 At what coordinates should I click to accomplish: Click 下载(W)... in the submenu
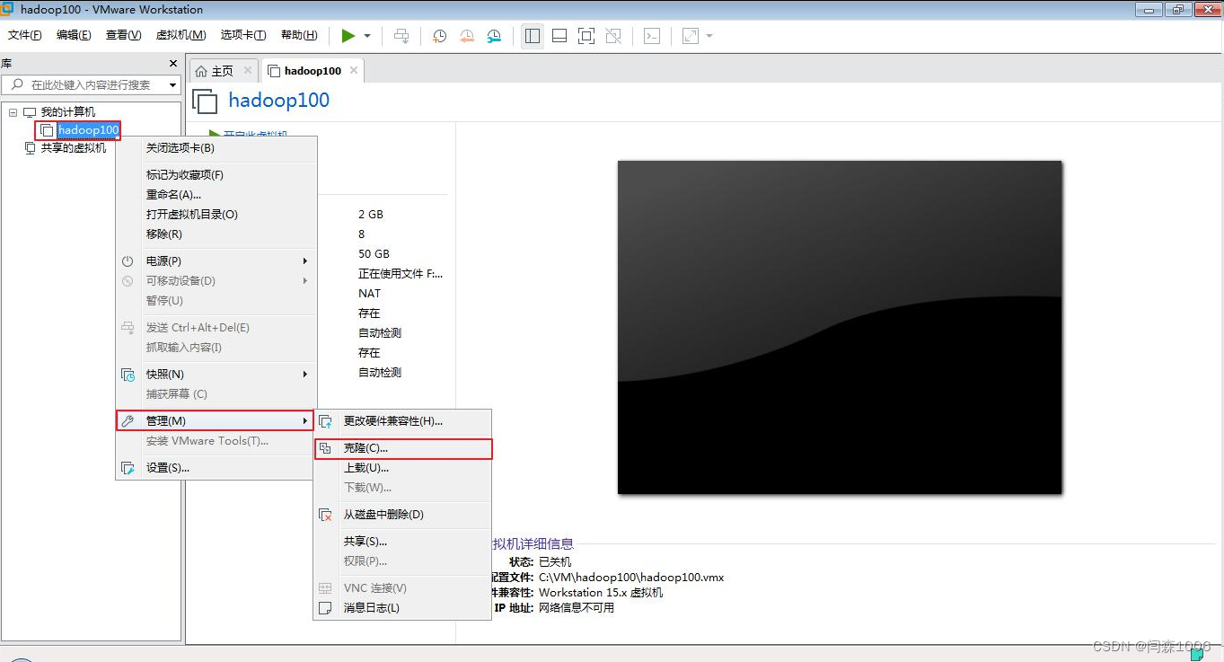click(x=402, y=488)
